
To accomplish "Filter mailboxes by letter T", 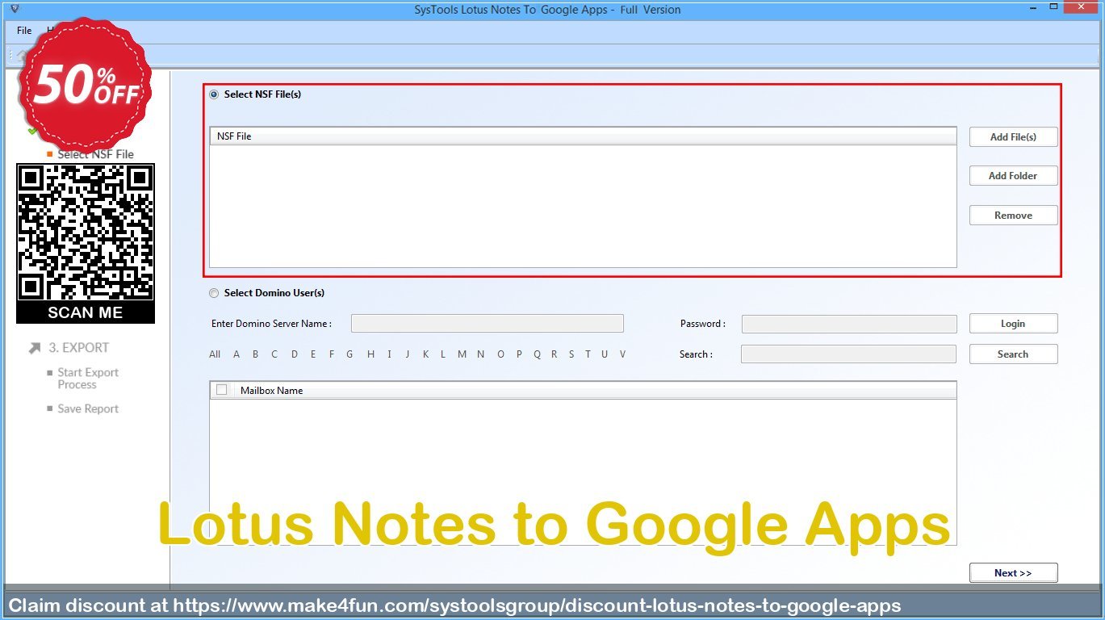I will [588, 354].
